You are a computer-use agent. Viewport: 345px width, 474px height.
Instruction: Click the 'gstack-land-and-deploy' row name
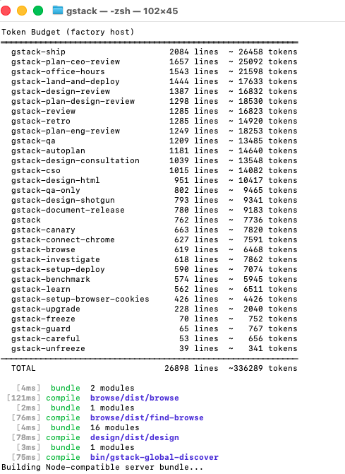point(66,82)
